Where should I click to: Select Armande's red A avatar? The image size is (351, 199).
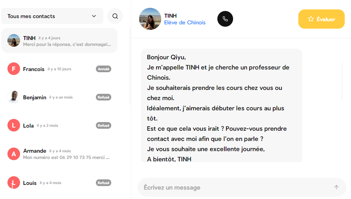(x=14, y=154)
